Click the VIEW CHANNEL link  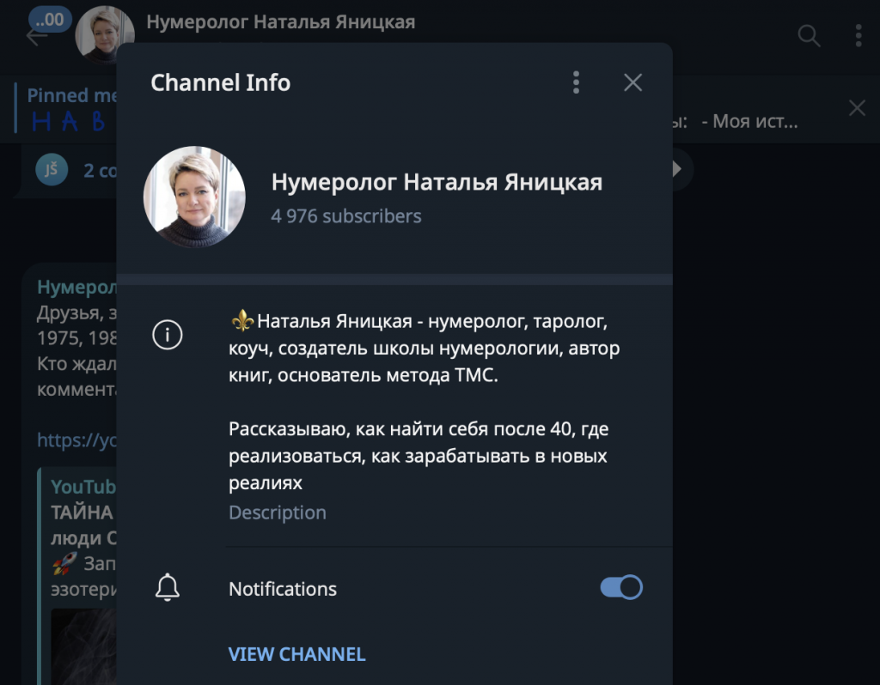pyautogui.click(x=296, y=654)
